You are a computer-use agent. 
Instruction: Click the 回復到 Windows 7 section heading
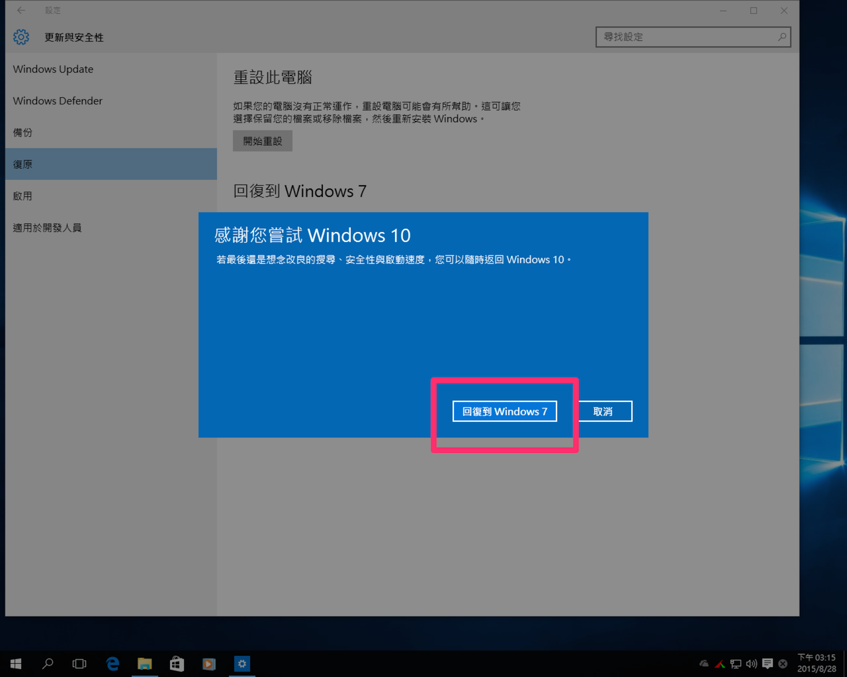(300, 191)
